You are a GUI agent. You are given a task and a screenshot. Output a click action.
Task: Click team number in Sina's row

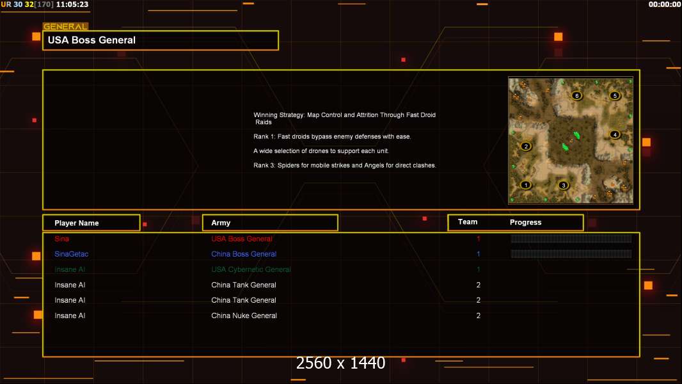(x=478, y=239)
